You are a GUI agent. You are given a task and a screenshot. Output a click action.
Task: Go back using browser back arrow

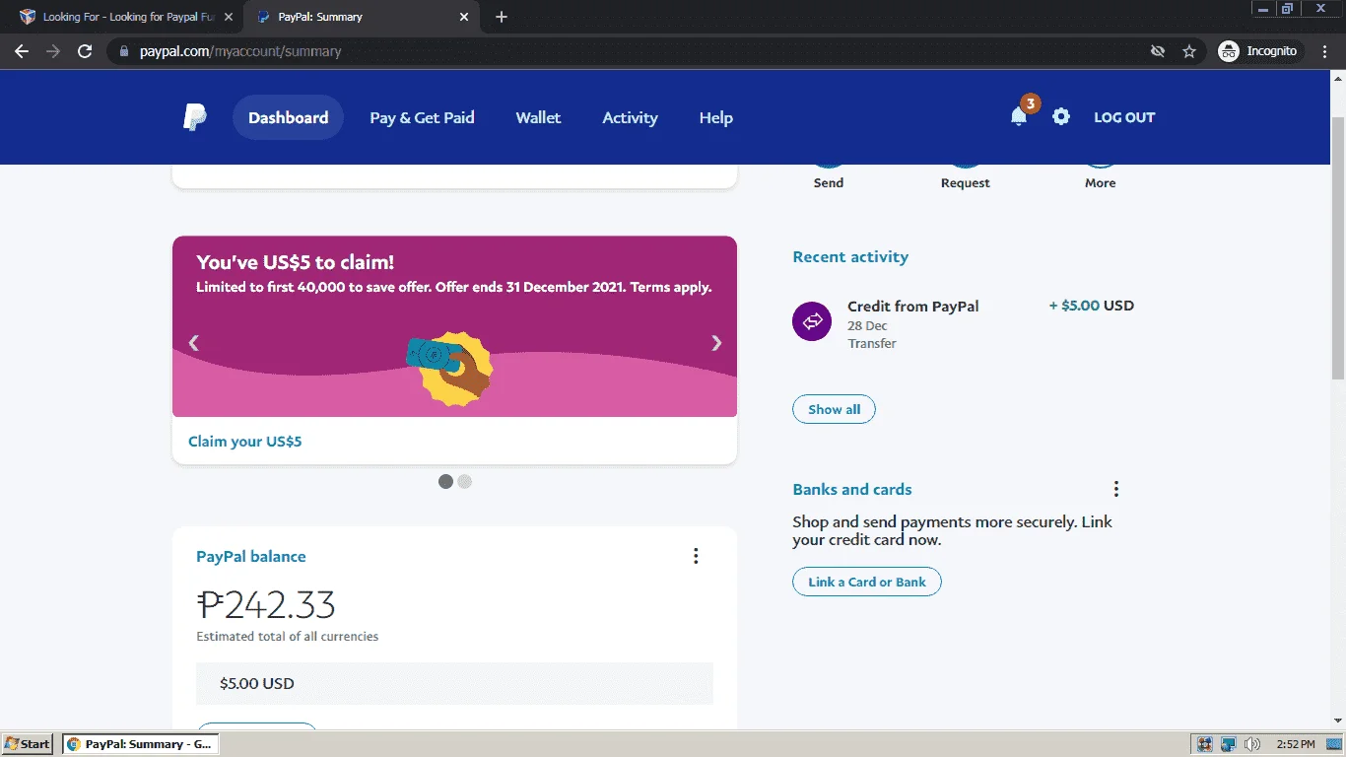[22, 51]
